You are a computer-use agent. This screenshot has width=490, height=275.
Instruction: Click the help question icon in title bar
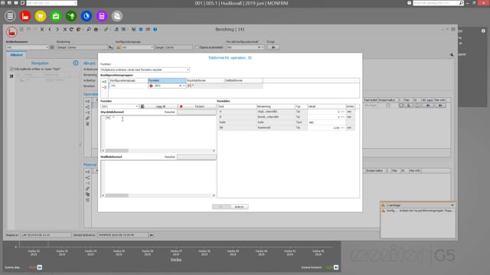tap(410, 3)
